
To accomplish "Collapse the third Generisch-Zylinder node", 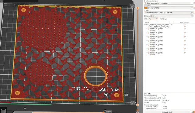I will pyautogui.click(x=147, y=37).
